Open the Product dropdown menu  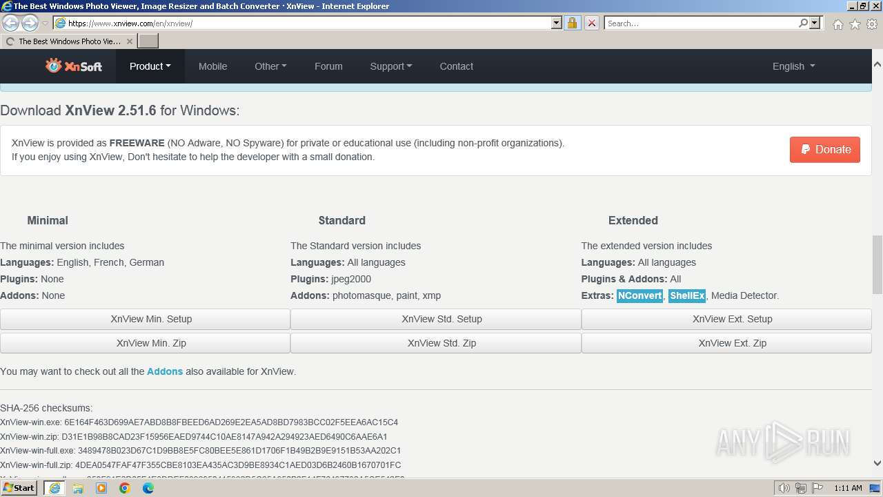(150, 66)
